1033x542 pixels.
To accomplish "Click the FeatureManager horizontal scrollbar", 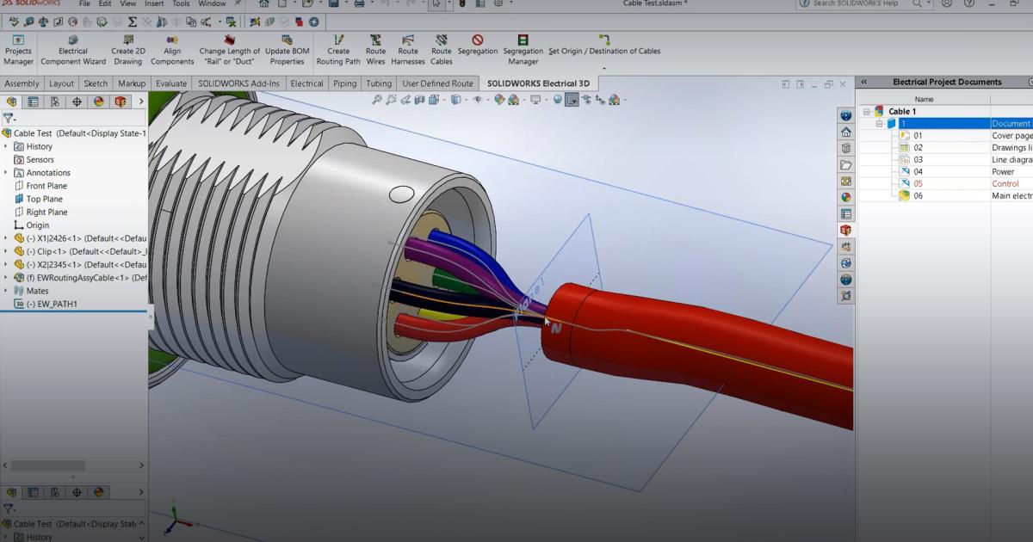I will click(47, 465).
